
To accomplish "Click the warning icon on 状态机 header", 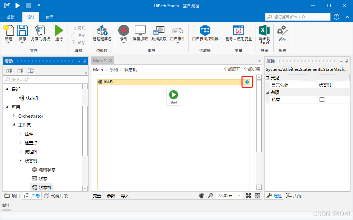I will 247,82.
